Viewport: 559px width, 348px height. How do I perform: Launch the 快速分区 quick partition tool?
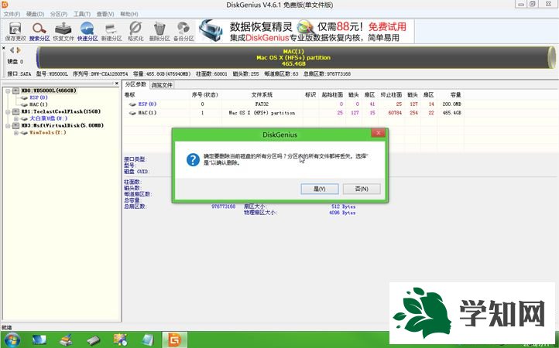[x=87, y=32]
